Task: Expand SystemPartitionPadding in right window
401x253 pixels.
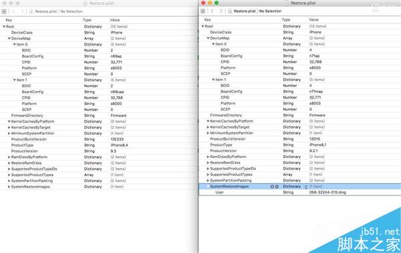Action: pos(208,181)
